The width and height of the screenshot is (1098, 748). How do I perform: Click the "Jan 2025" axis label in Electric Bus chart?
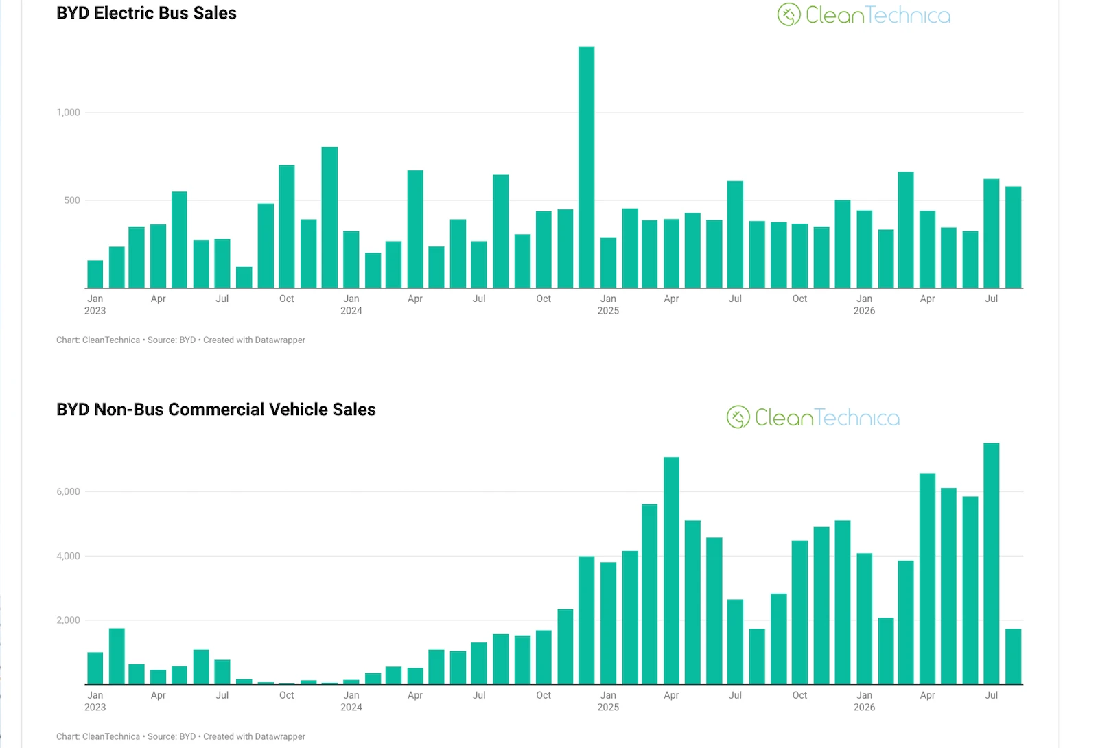pos(608,305)
